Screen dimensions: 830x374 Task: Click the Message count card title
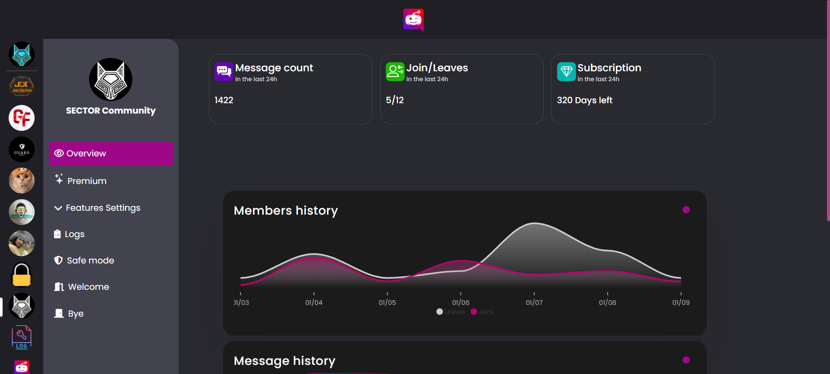[274, 68]
